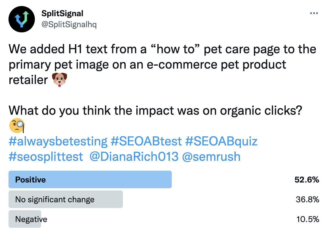326x236 pixels.
Task: Visit the #SEOABquiz hashtag
Action: (221, 141)
